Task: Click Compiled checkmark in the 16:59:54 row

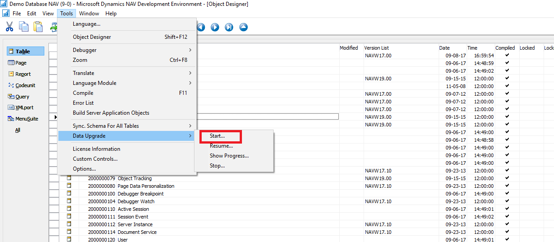Action: coord(507,55)
